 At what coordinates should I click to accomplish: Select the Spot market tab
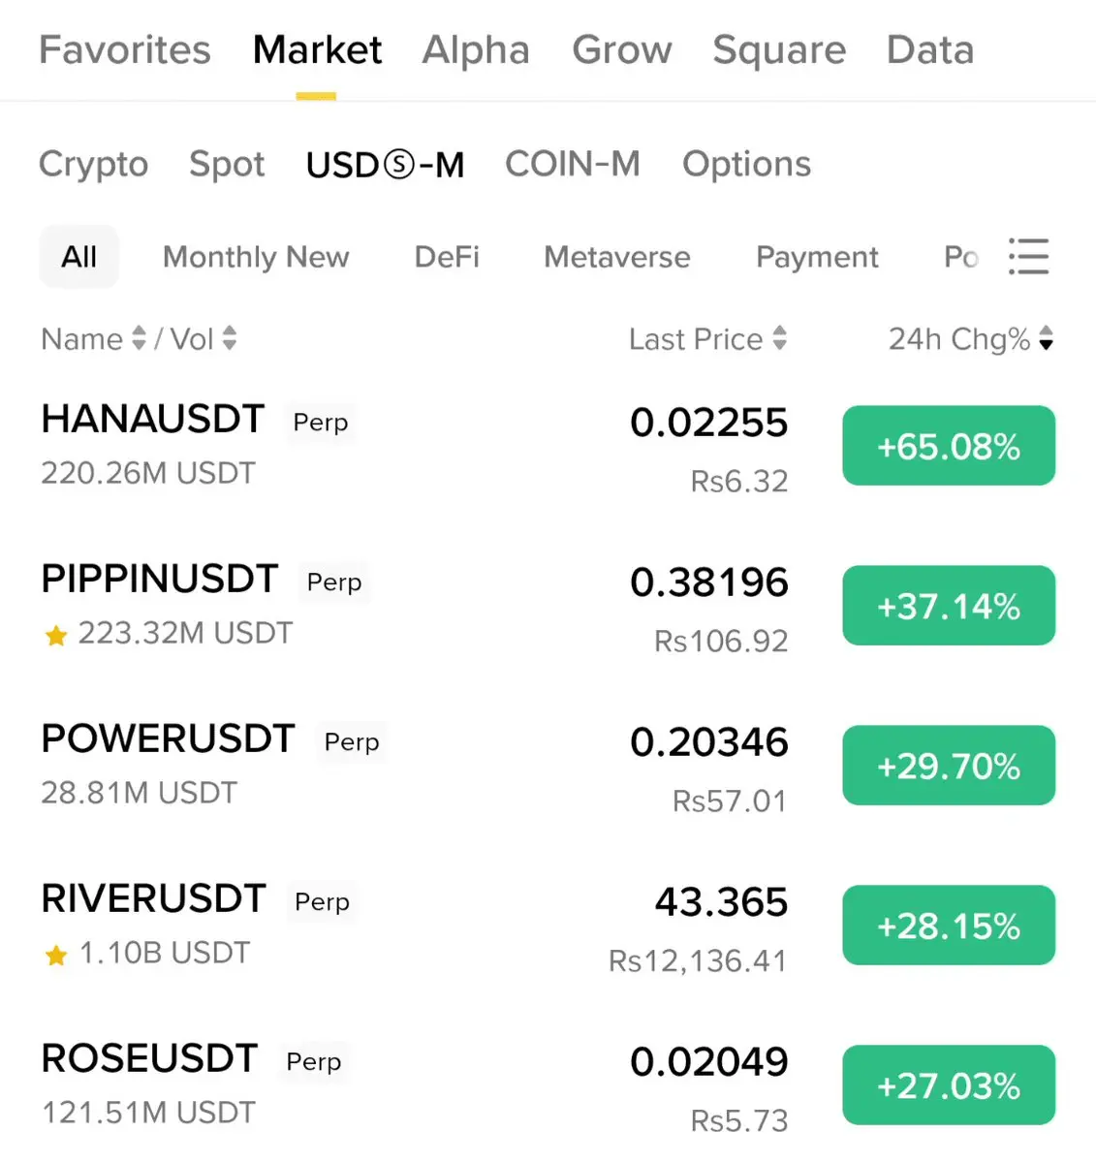point(227,165)
